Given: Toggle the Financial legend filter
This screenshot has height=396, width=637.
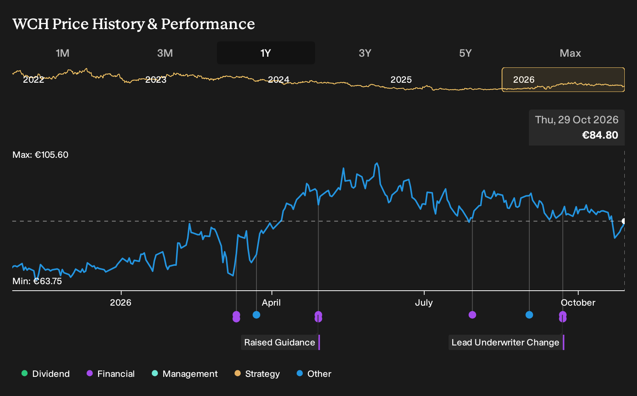Looking at the screenshot, I should (111, 374).
